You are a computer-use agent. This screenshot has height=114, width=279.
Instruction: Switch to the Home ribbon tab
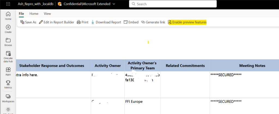[34, 14]
